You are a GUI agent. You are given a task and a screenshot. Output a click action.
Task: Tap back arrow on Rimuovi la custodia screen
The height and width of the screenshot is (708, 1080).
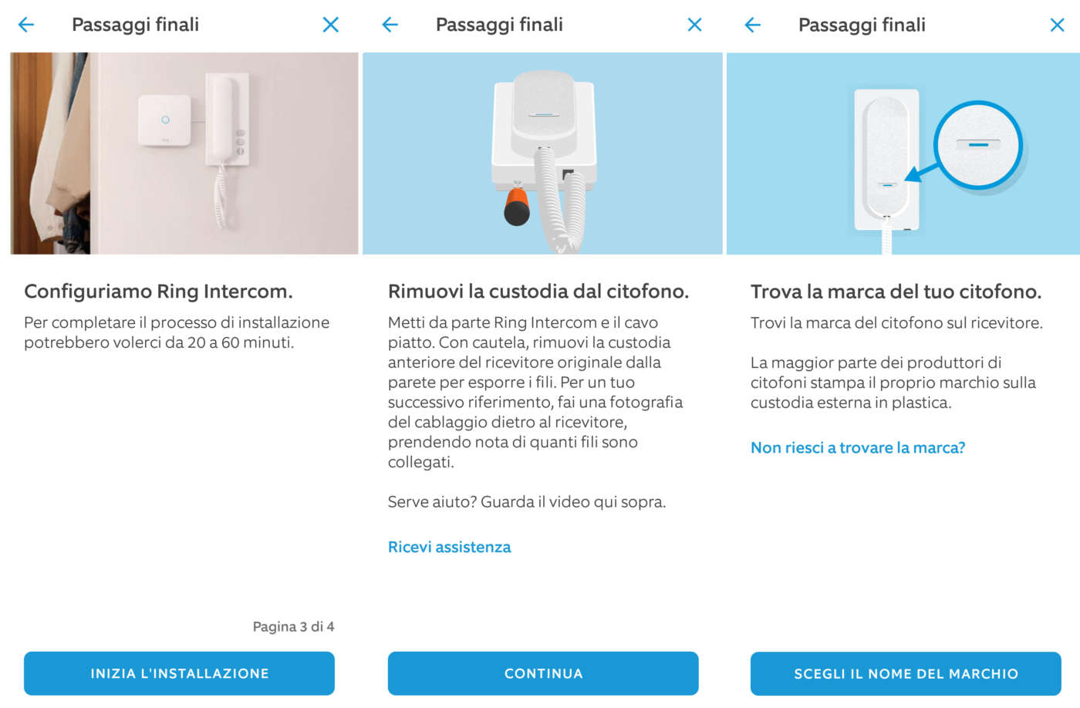pos(390,25)
